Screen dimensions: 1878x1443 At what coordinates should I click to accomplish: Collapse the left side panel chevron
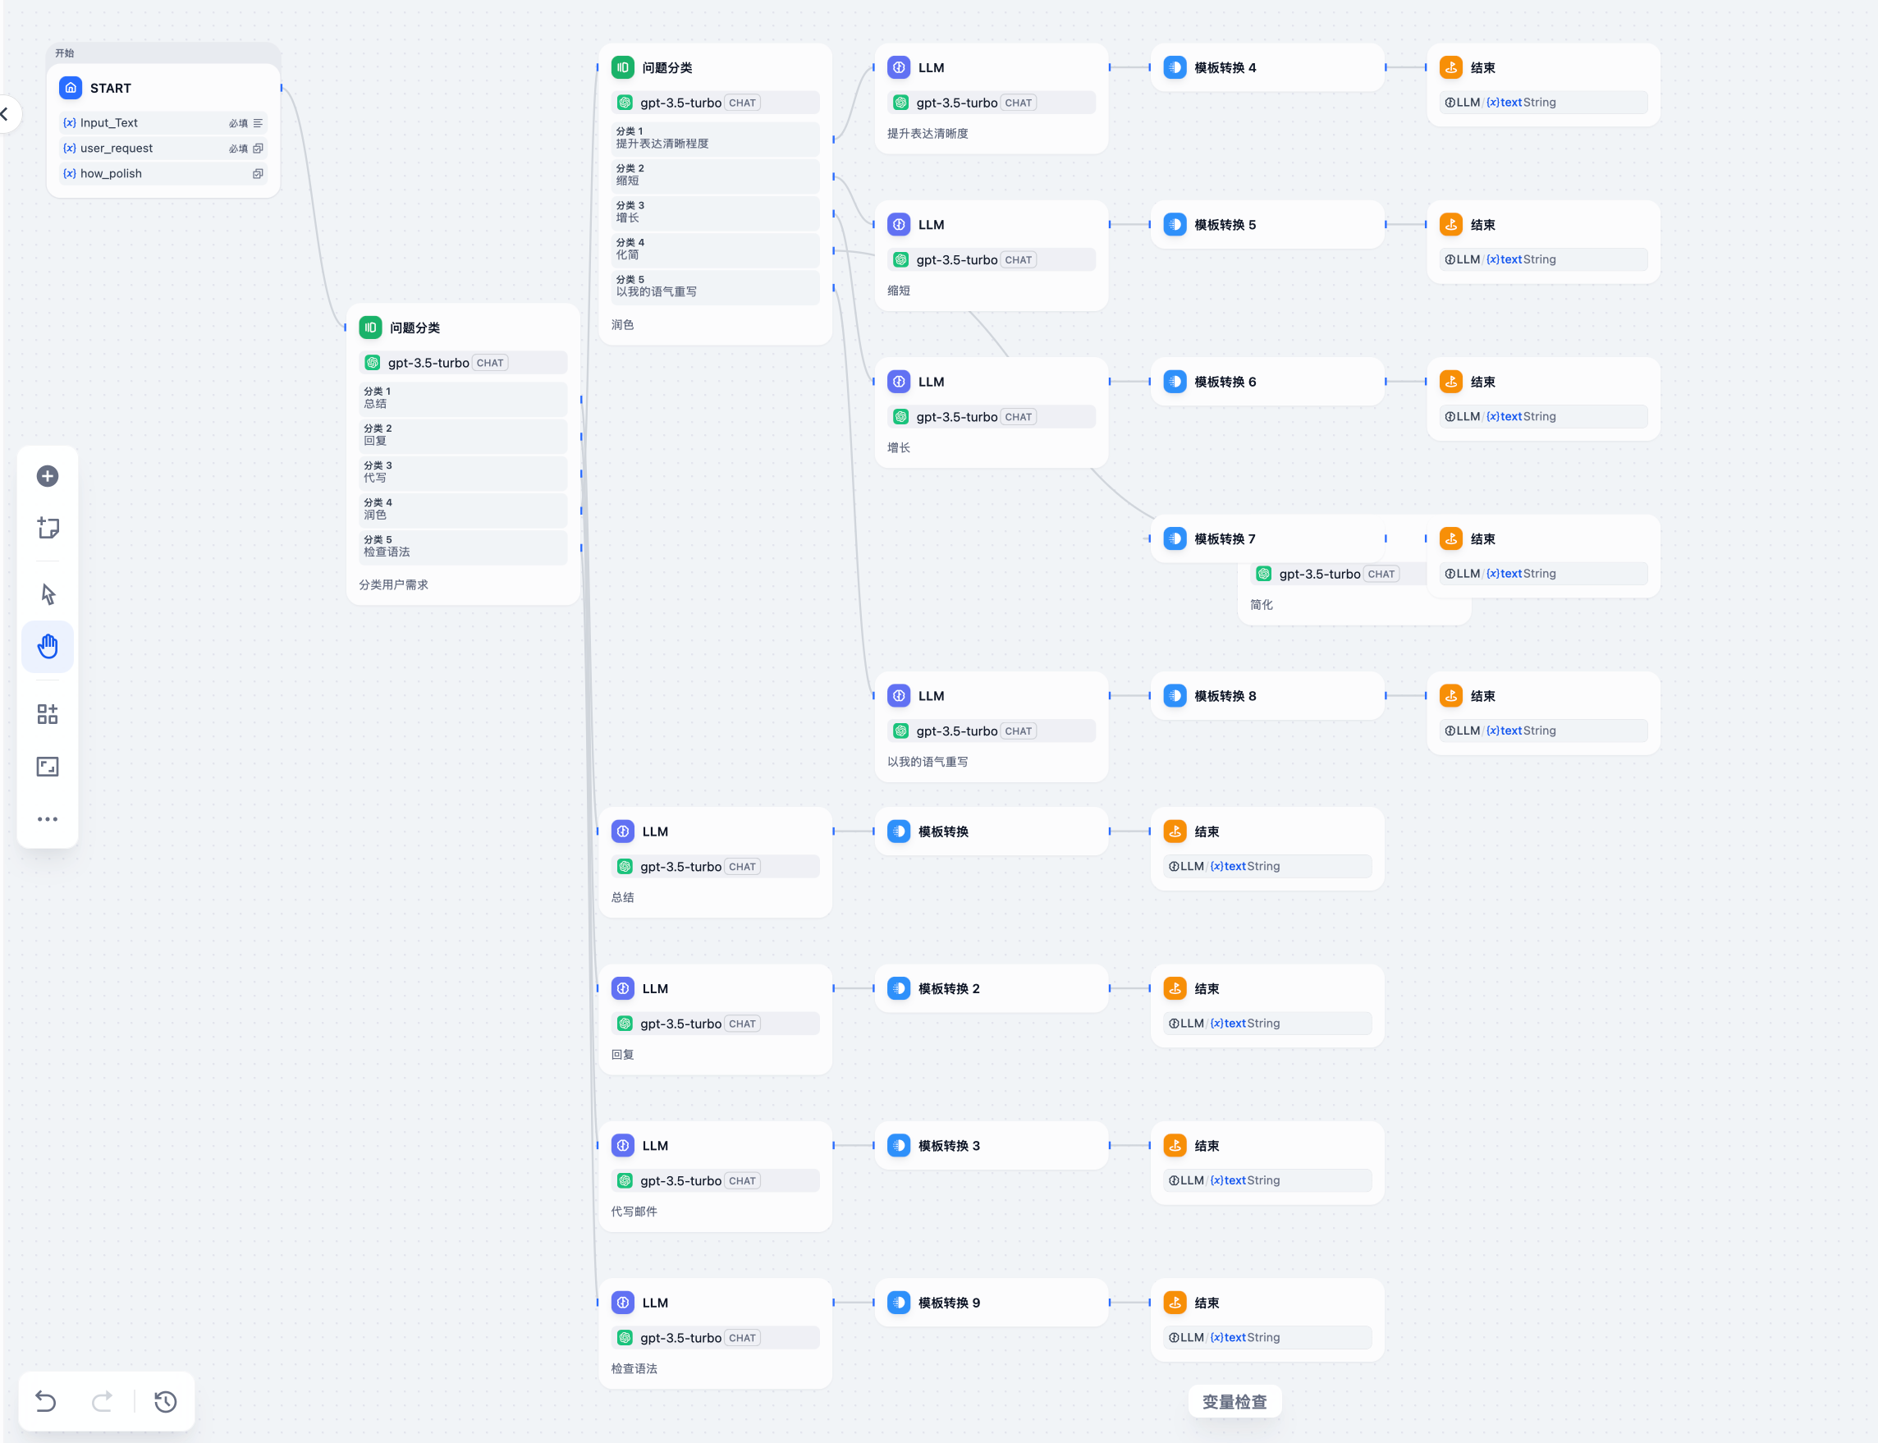pyautogui.click(x=5, y=113)
